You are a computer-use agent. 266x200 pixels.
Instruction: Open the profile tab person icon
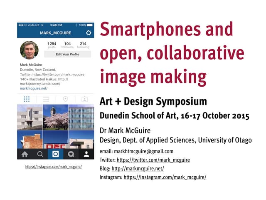[x=86, y=154]
